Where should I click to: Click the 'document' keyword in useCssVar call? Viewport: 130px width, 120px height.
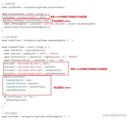click(x=72, y=24)
